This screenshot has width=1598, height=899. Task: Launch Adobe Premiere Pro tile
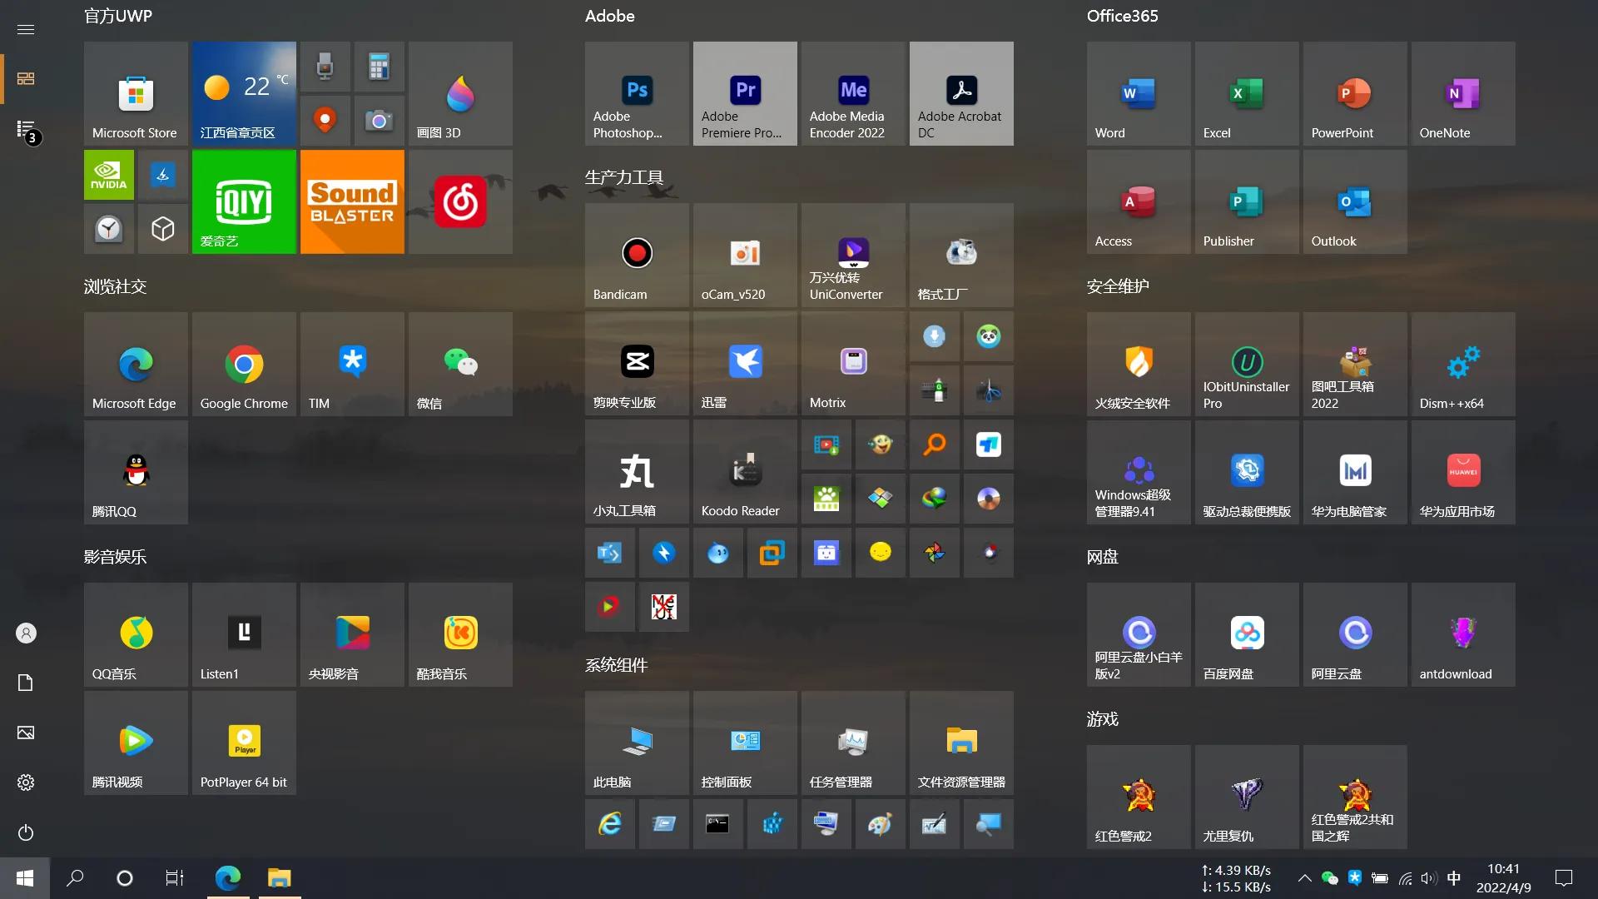[745, 93]
